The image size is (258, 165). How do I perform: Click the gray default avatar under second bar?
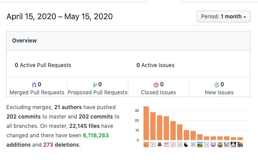pos(153,144)
